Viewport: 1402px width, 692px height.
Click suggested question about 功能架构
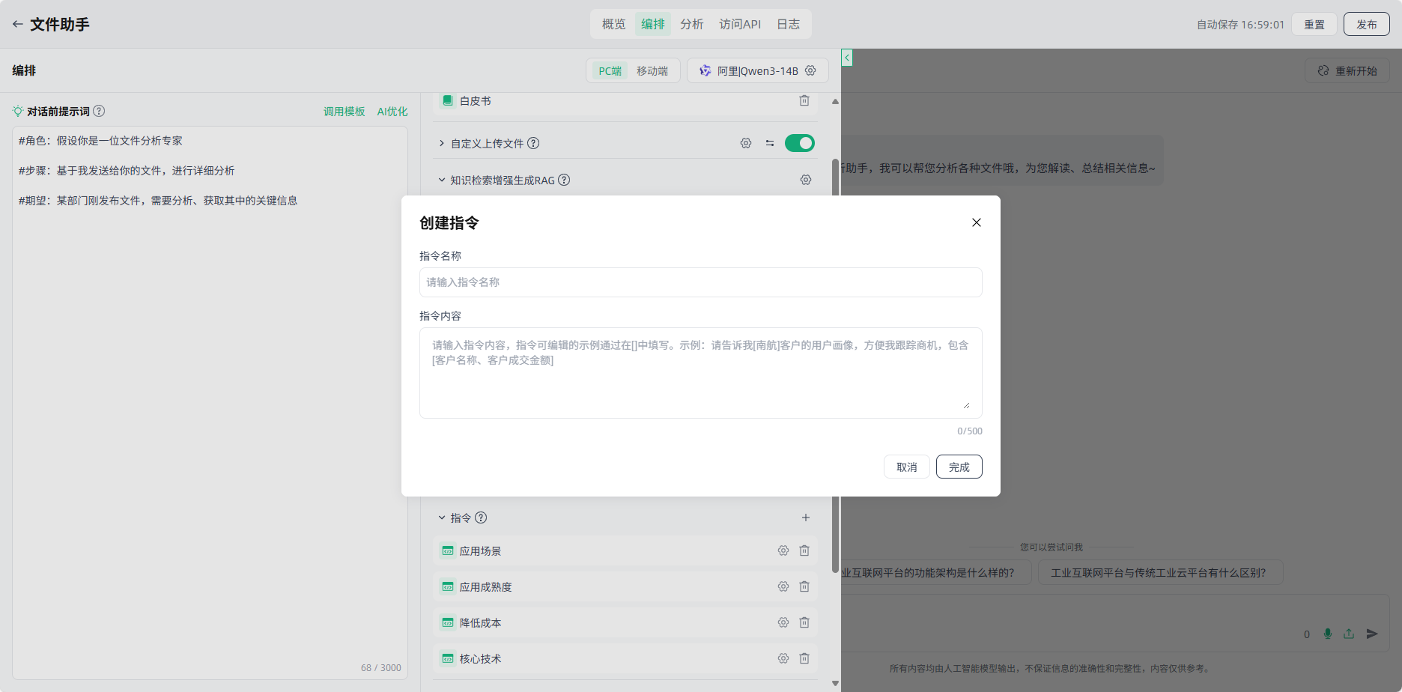click(x=936, y=572)
